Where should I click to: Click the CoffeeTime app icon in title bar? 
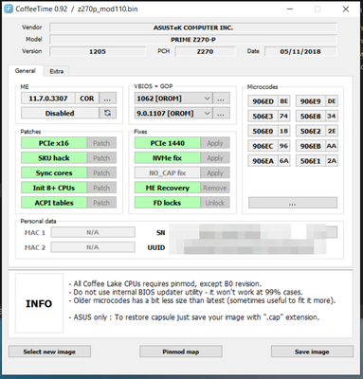pos(9,9)
